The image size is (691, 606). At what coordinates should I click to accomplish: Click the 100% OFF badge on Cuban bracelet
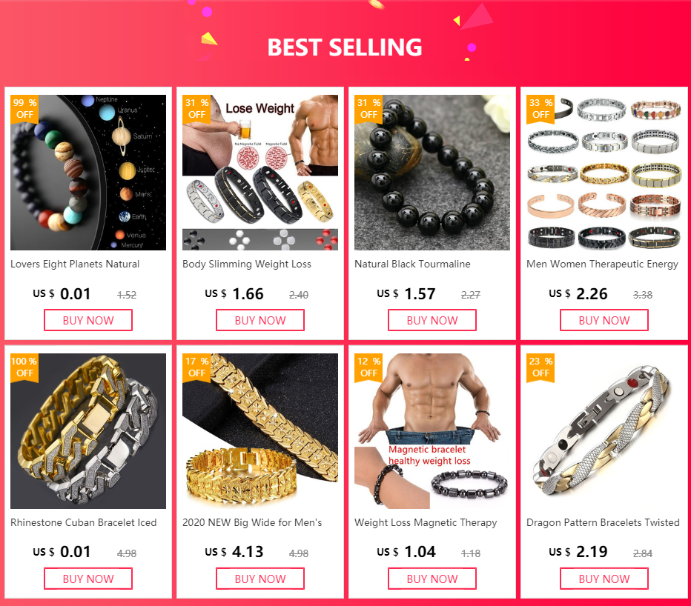(24, 367)
